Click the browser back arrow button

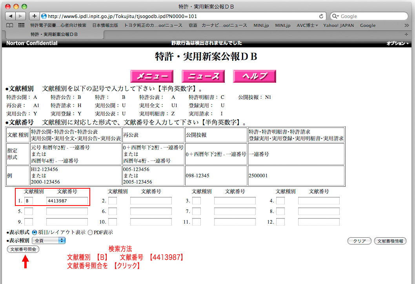(10, 16)
